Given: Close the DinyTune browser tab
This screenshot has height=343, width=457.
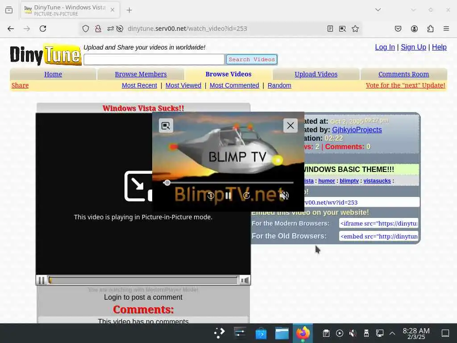Looking at the screenshot, I should pyautogui.click(x=112, y=10).
